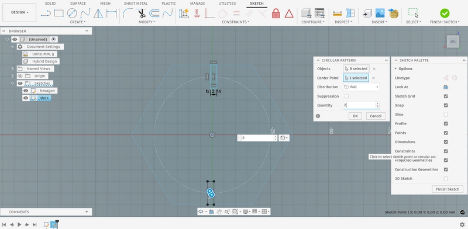The width and height of the screenshot is (468, 229).
Task: Switch to the SURFACE tab
Action: click(78, 4)
